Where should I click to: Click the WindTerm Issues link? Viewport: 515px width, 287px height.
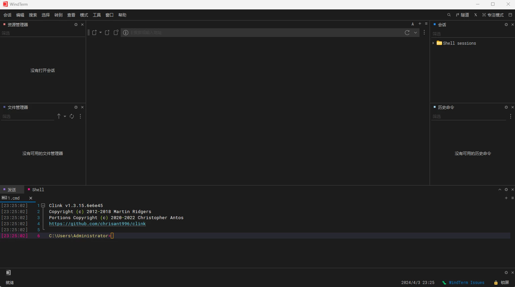tap(466, 283)
